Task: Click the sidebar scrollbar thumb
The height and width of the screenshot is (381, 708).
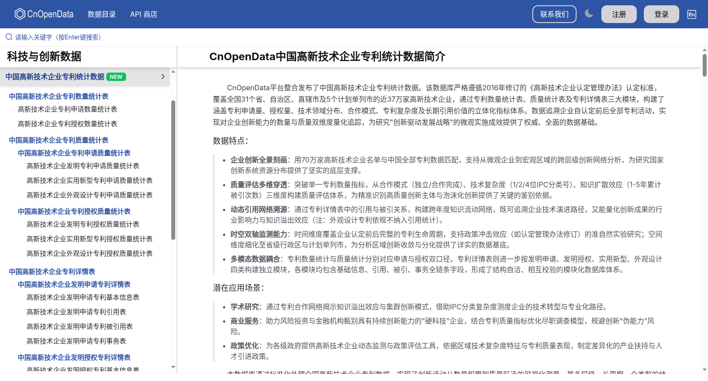Action: click(x=173, y=170)
